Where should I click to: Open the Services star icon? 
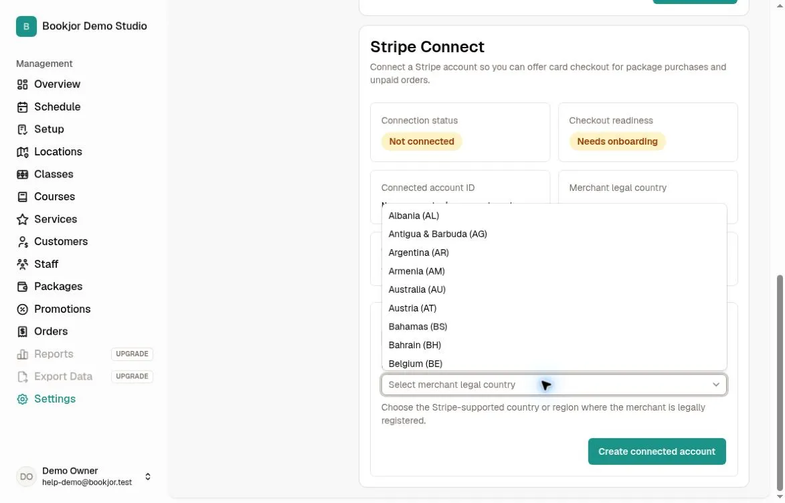(x=23, y=220)
